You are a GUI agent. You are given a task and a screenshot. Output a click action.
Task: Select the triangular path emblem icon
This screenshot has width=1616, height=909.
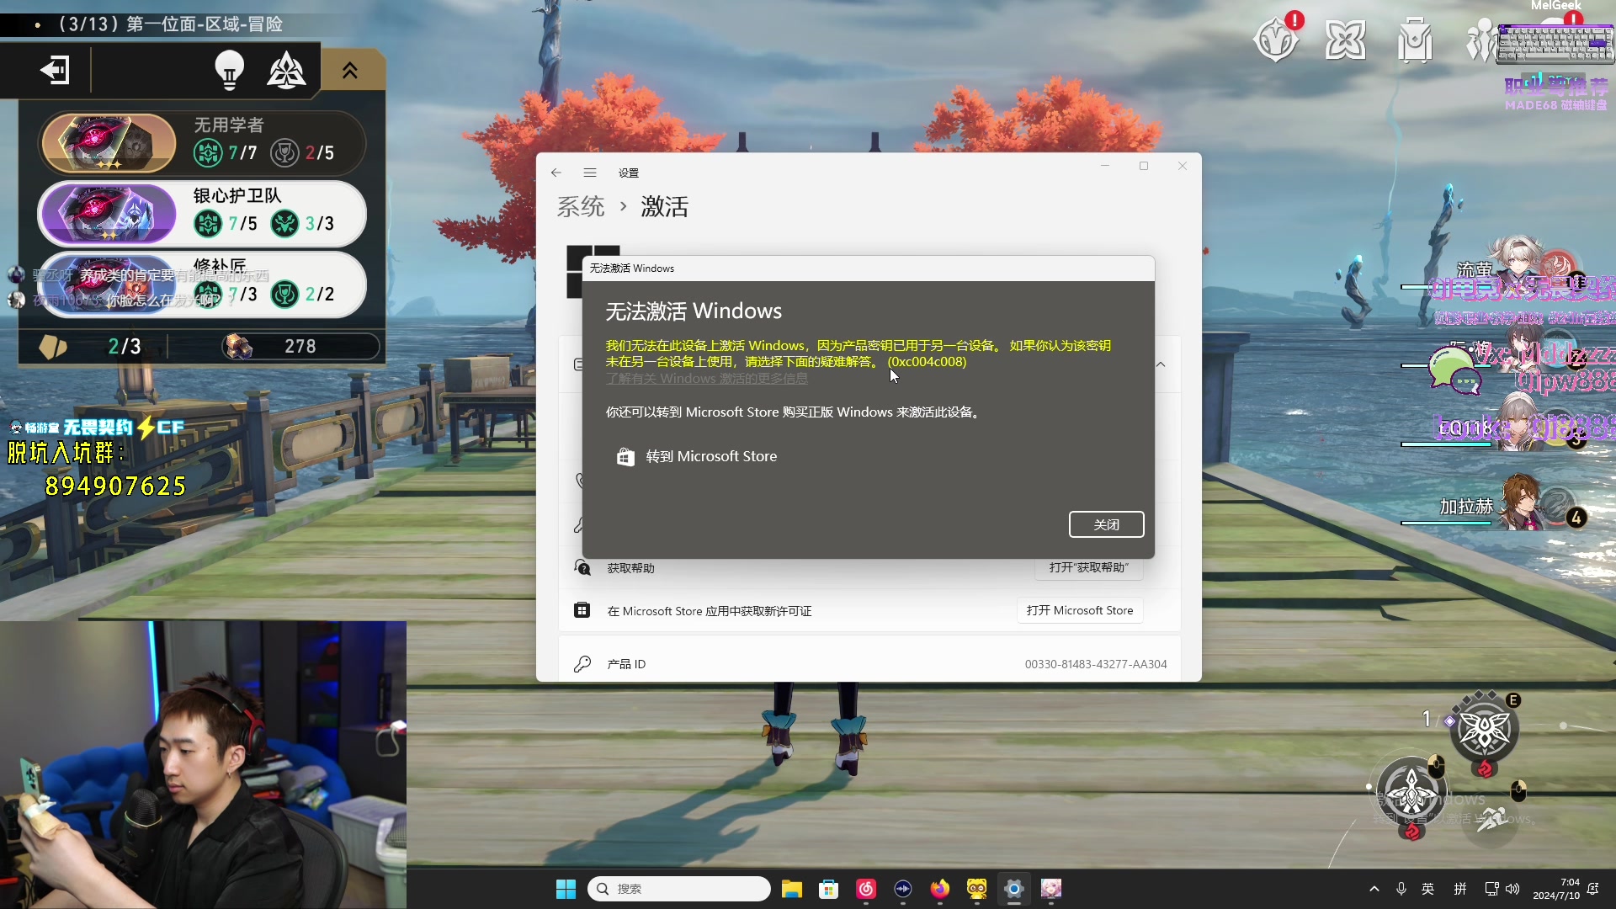(x=286, y=69)
